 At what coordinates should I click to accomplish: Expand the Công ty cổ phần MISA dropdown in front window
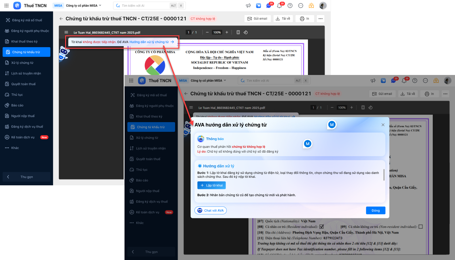tap(208, 80)
